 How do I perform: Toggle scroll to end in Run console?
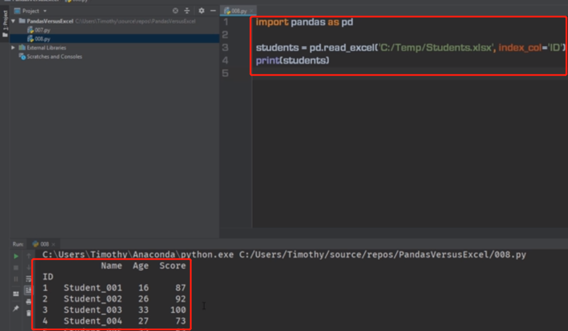29,290
